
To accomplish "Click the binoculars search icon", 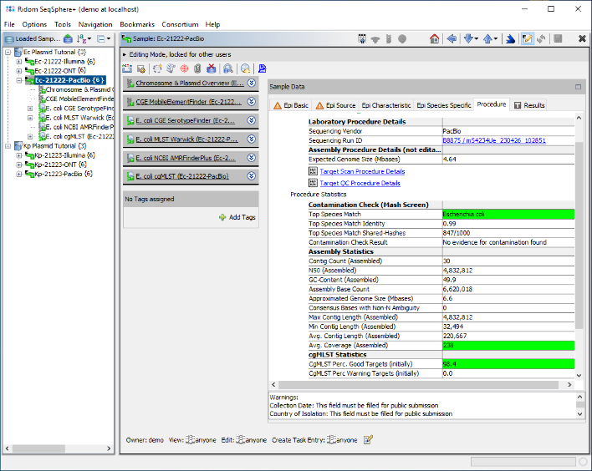I will point(228,68).
